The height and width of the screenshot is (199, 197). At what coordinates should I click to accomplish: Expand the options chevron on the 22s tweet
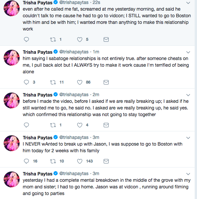(x=188, y=3)
